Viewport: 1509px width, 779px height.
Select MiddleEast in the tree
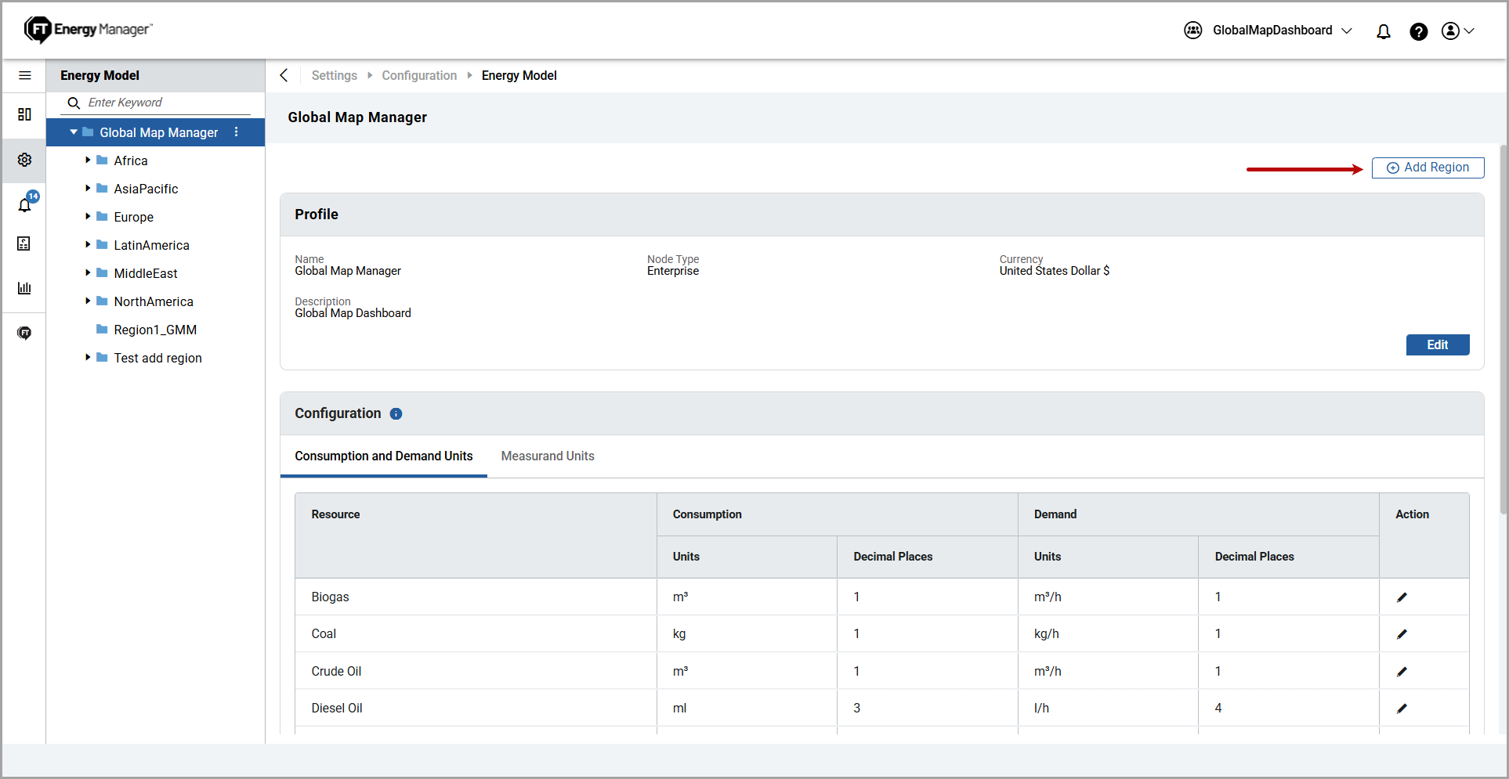tap(146, 273)
